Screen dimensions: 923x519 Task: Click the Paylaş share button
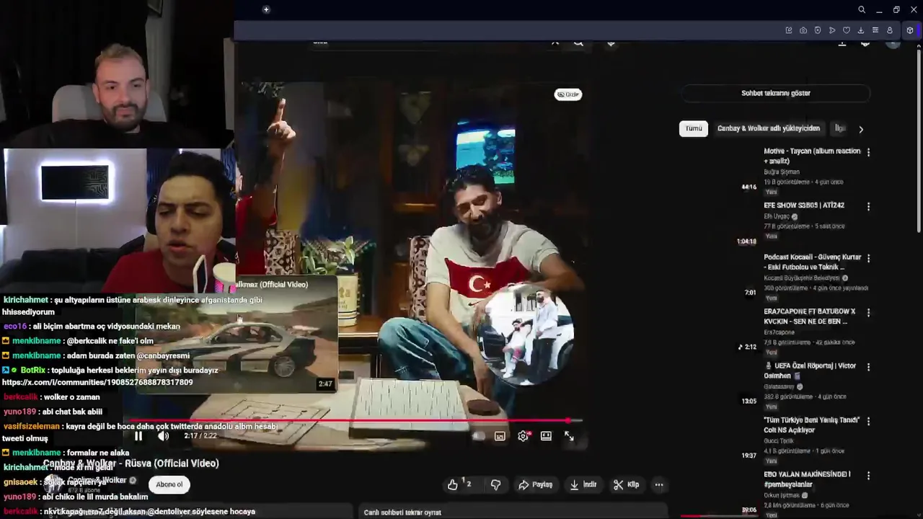tap(535, 484)
